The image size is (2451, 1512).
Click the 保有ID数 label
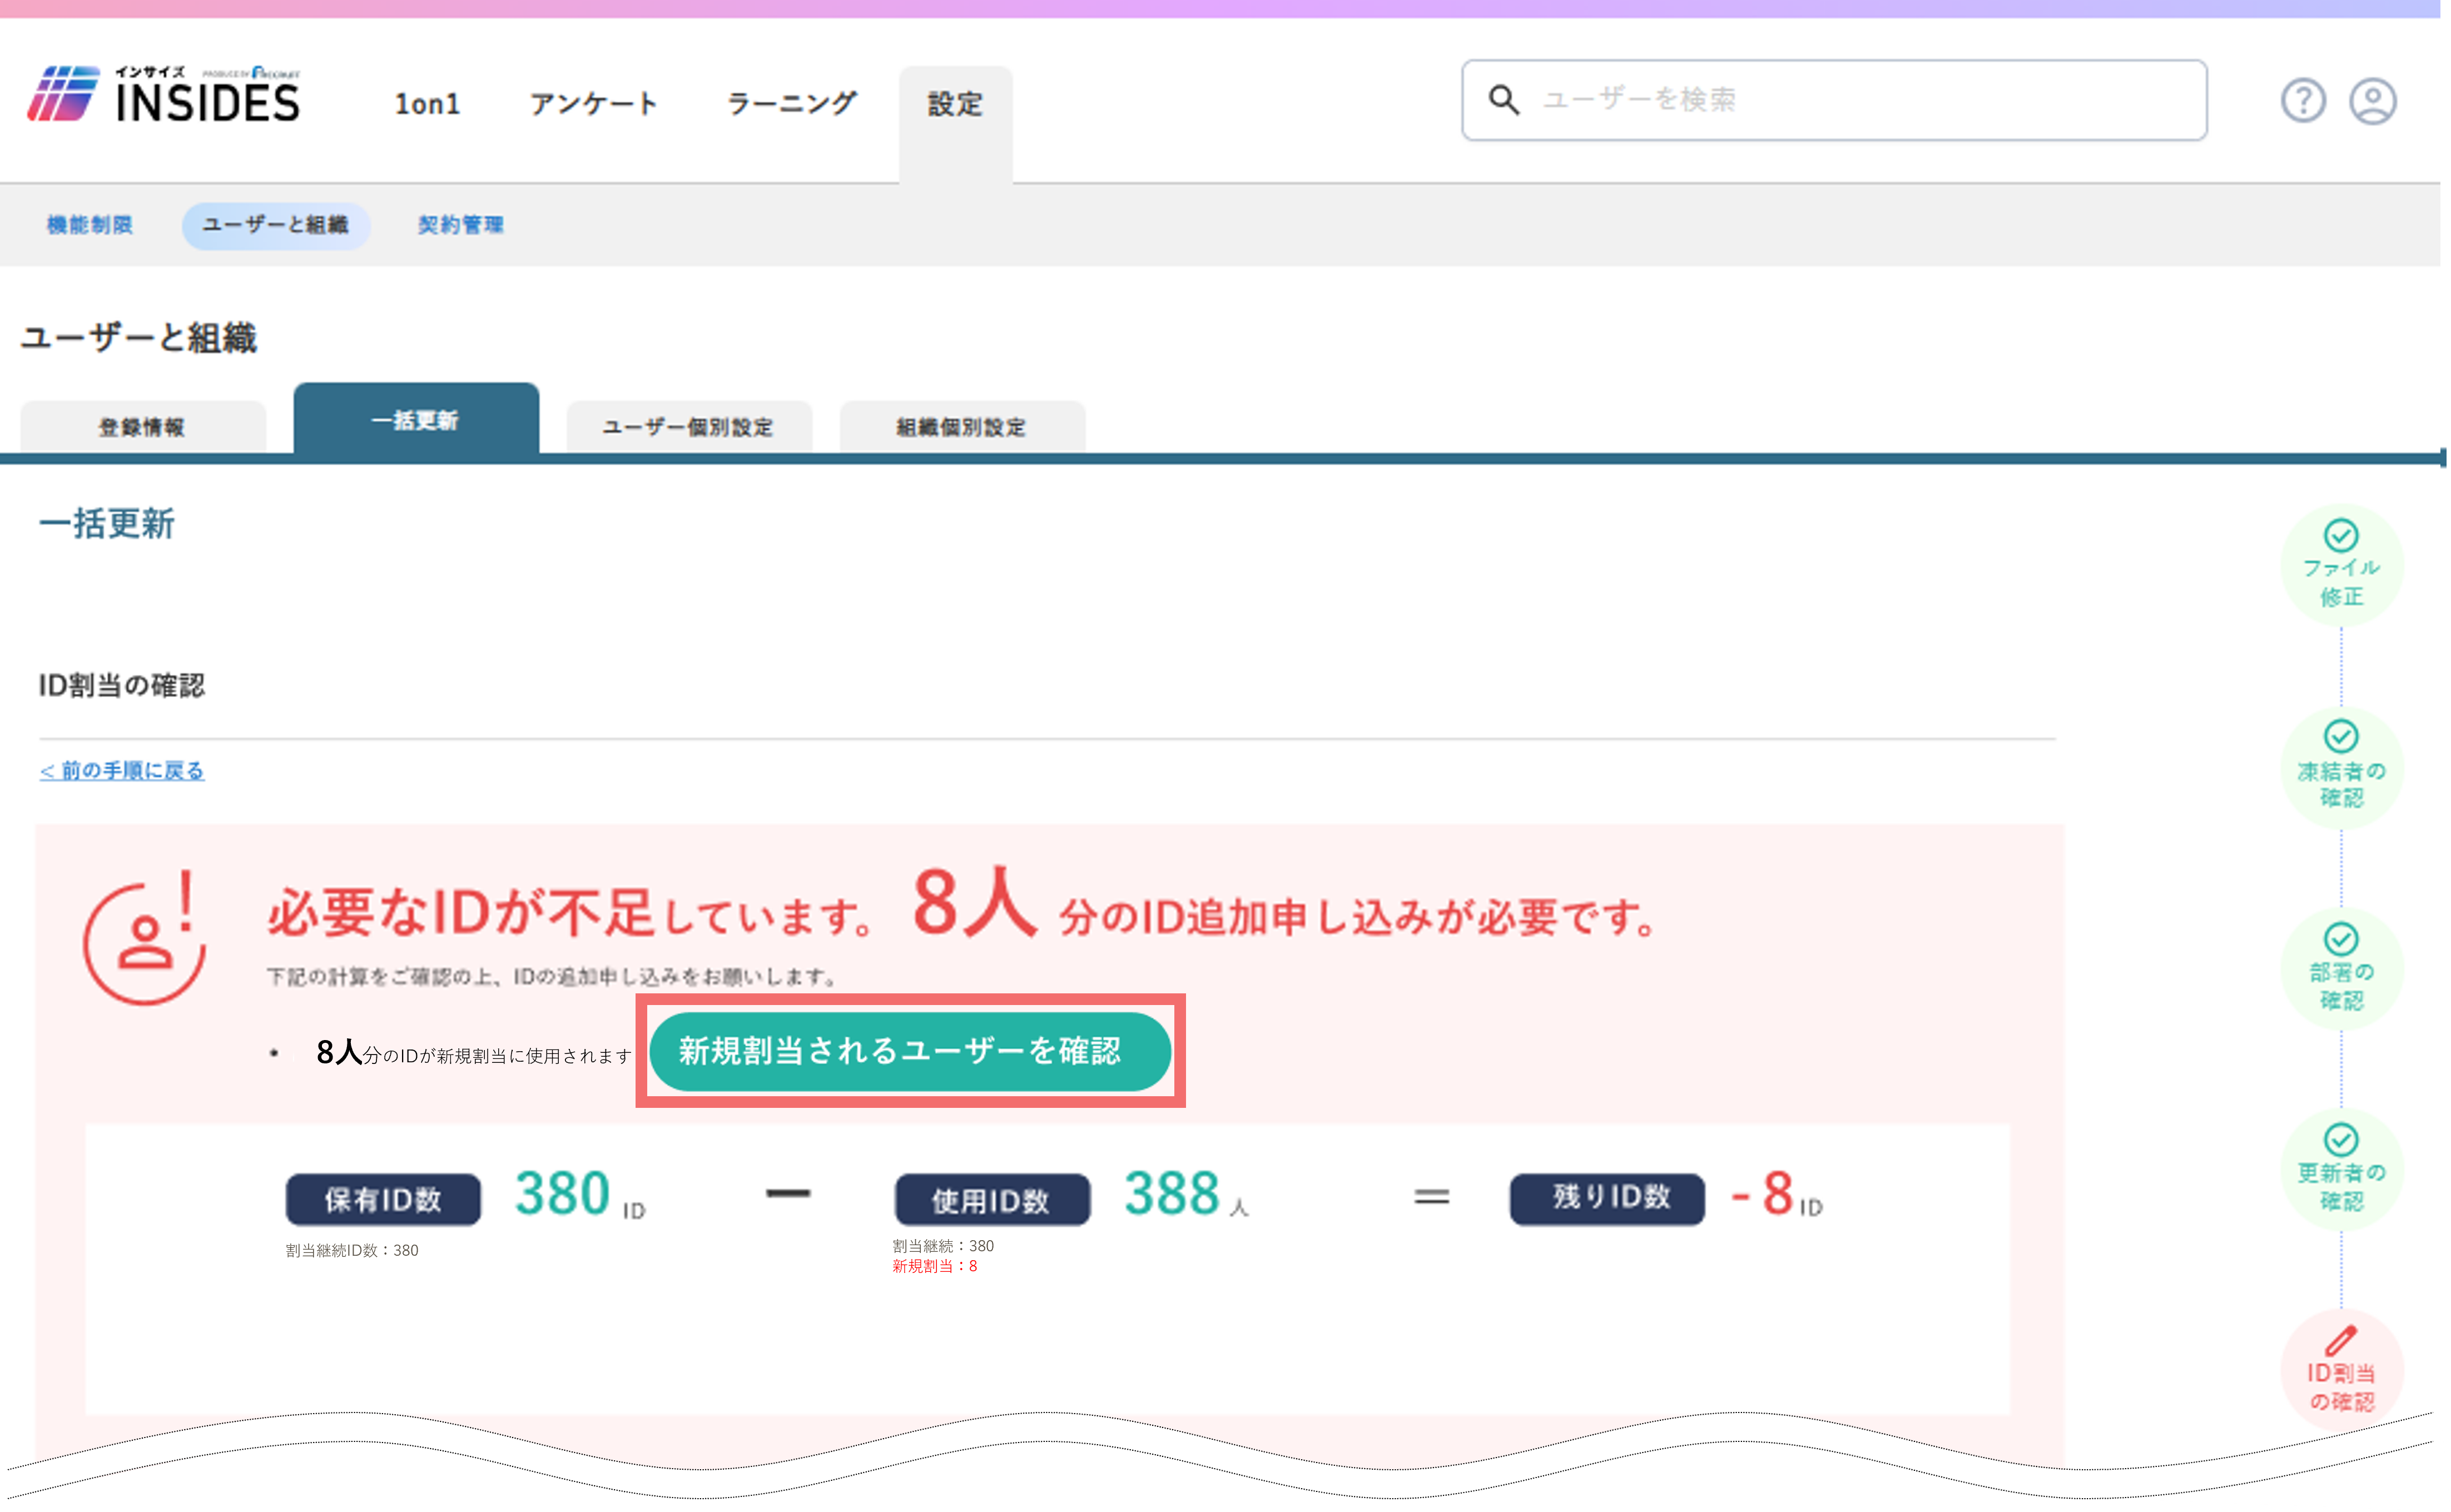point(383,1199)
